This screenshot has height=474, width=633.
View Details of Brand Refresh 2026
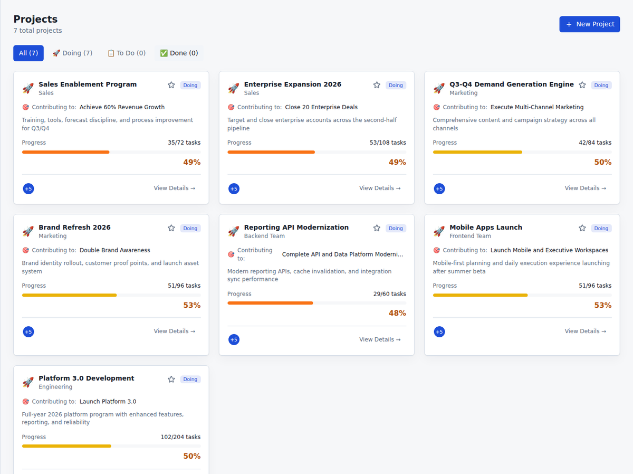point(175,331)
